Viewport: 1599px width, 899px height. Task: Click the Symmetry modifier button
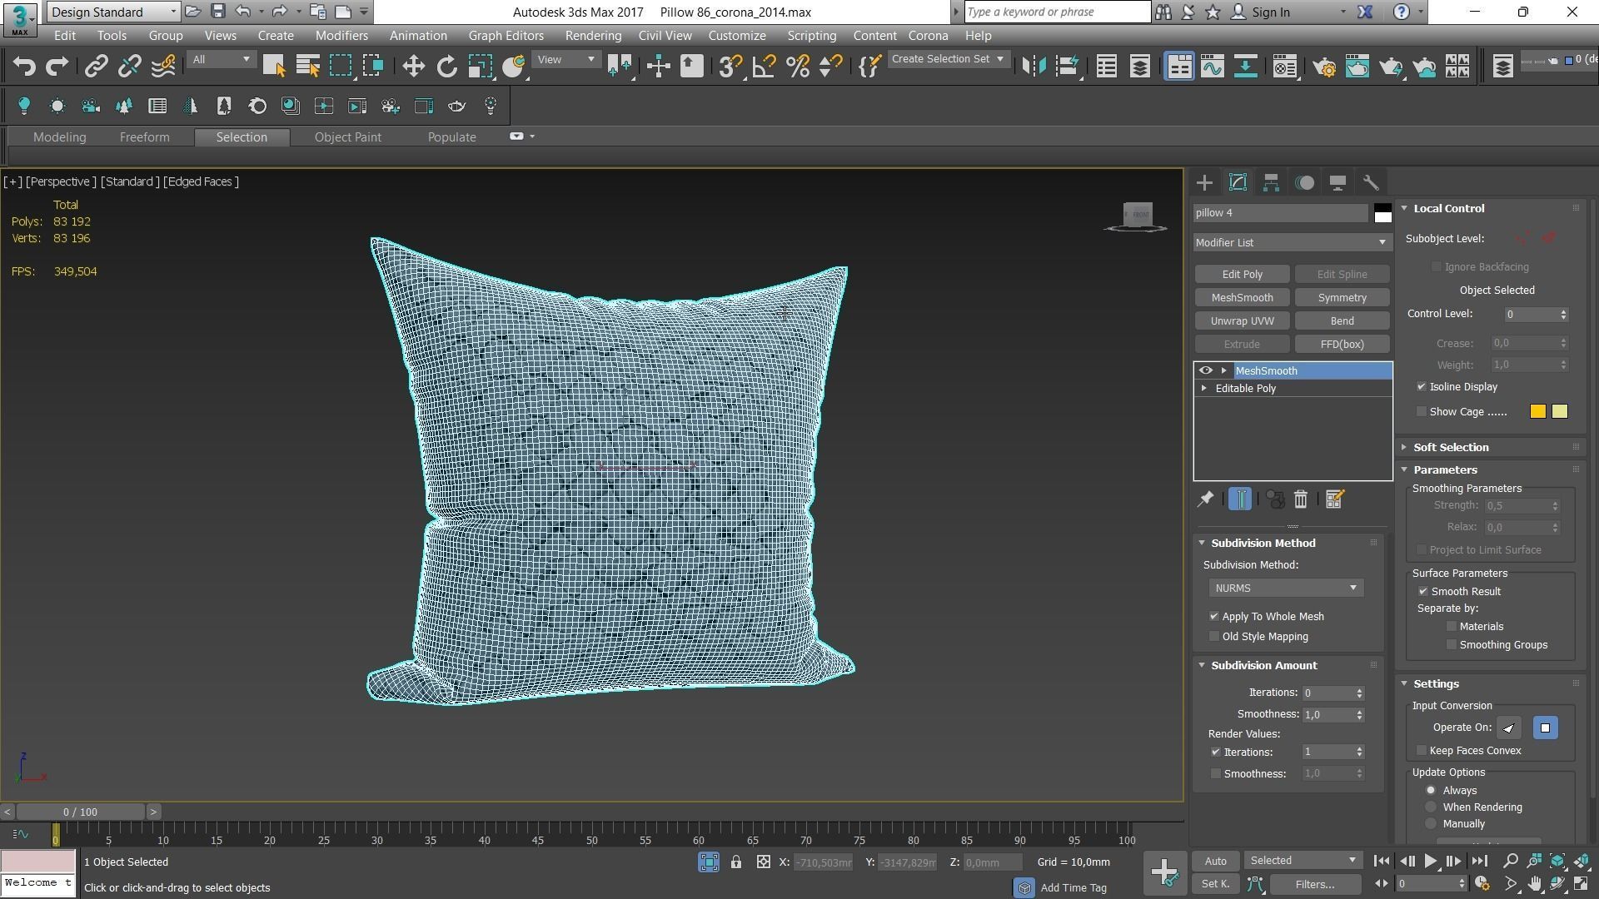point(1342,298)
